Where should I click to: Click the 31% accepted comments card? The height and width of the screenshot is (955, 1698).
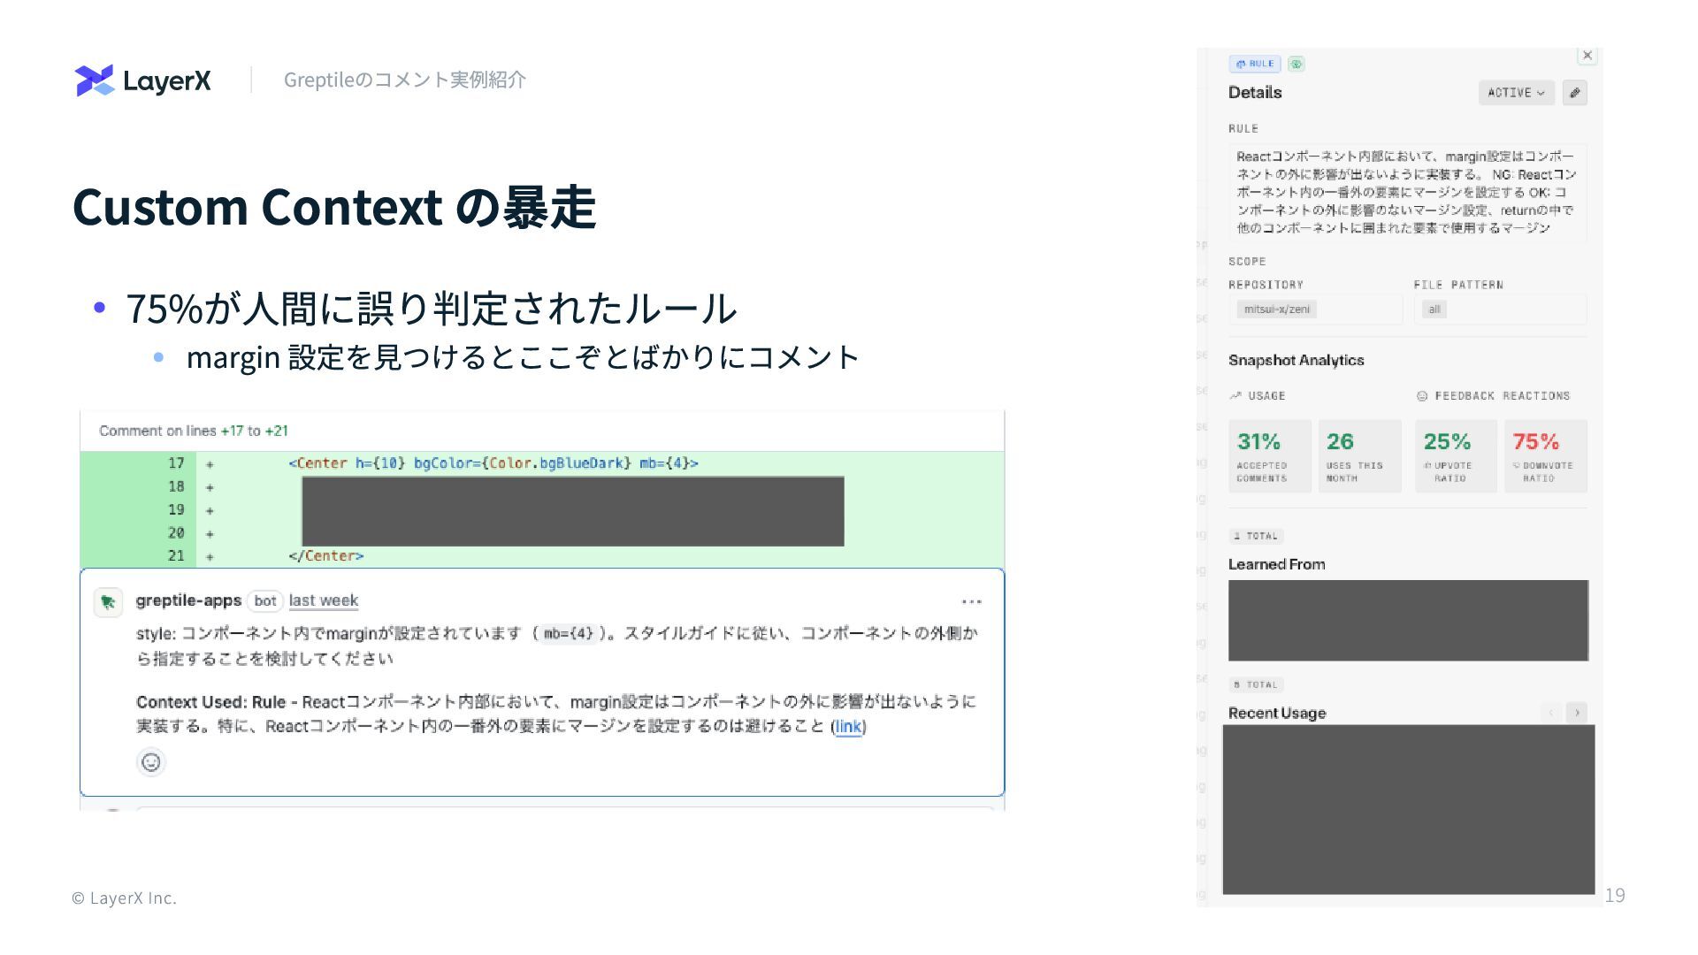coord(1269,456)
